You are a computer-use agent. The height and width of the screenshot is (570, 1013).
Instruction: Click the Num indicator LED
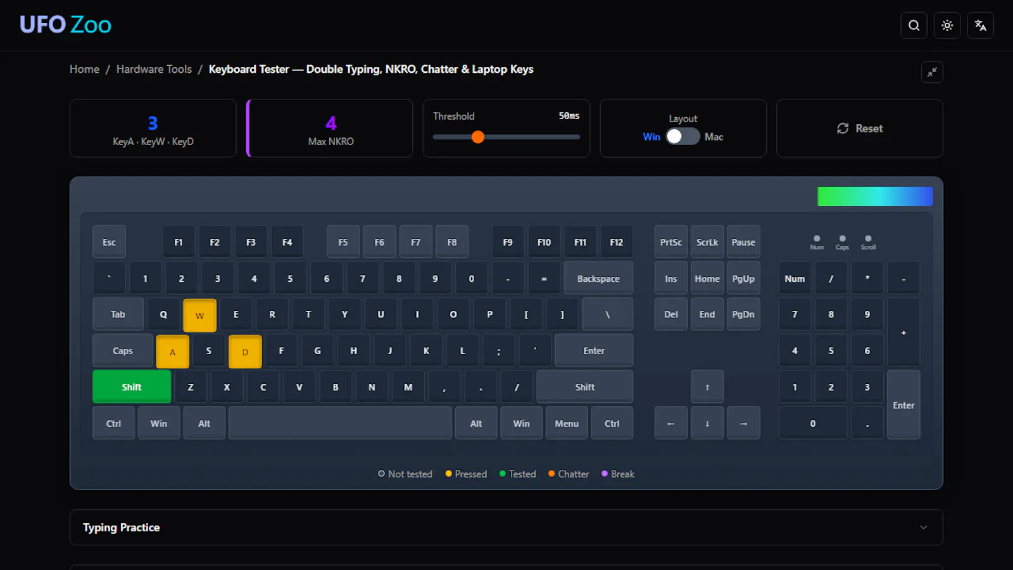[817, 239]
